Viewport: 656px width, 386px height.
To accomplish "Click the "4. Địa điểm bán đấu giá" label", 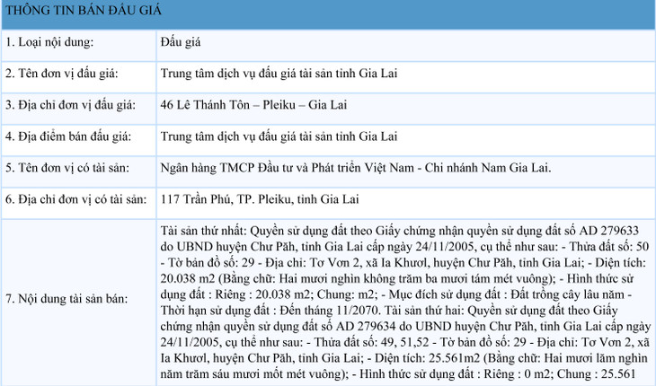I will 67,137.
